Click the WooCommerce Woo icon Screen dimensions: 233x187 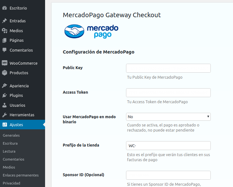(4, 63)
